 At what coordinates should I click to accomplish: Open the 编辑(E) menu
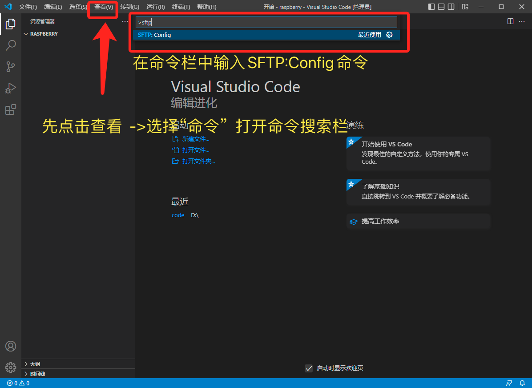[x=53, y=7]
